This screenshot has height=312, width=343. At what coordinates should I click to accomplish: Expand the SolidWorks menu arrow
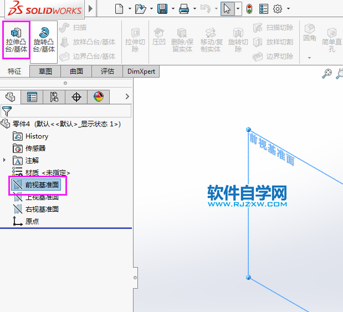click(x=90, y=9)
